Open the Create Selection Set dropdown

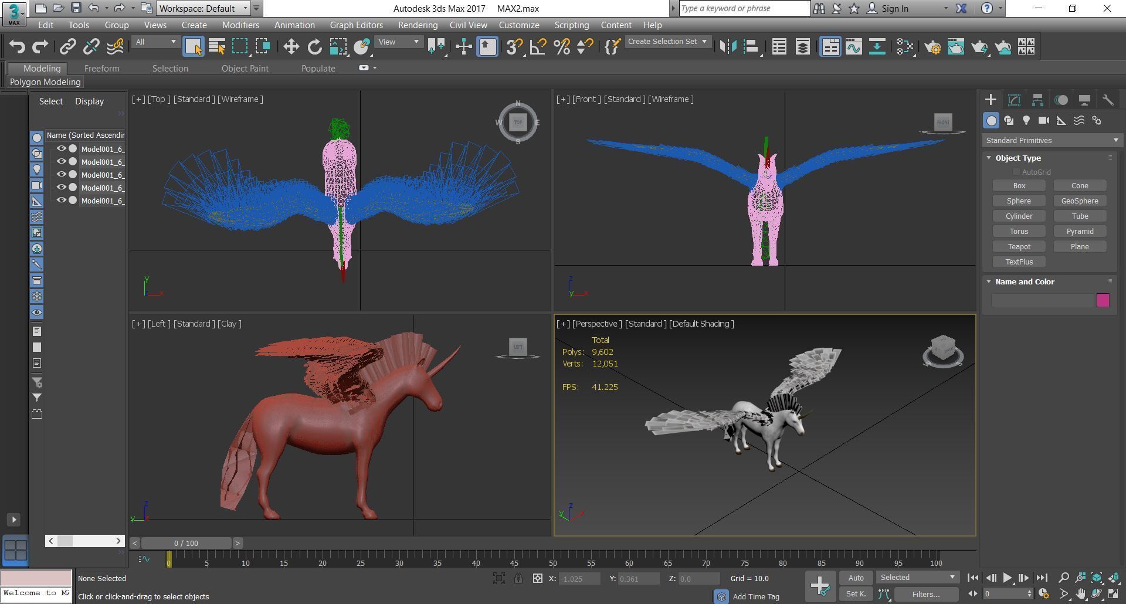point(667,42)
